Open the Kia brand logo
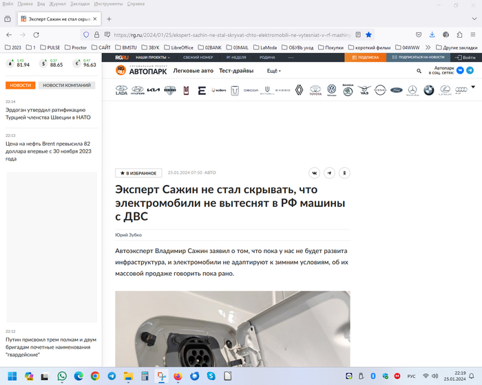 click(154, 90)
